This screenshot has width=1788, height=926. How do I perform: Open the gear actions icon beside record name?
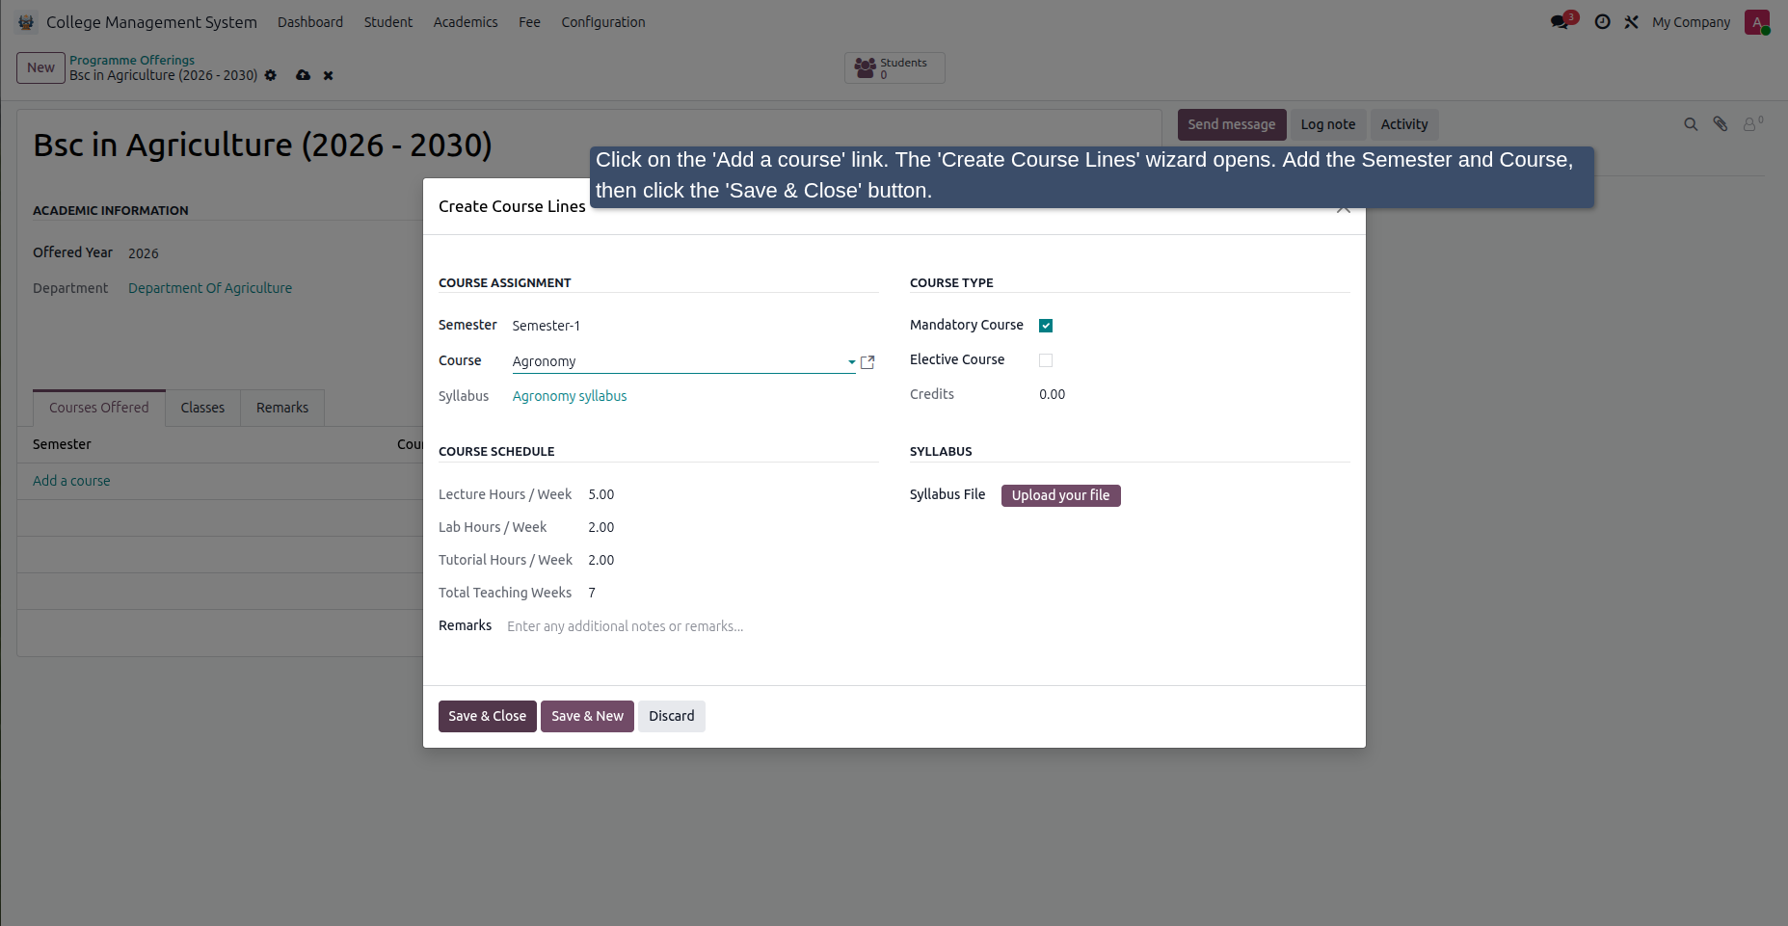(271, 75)
